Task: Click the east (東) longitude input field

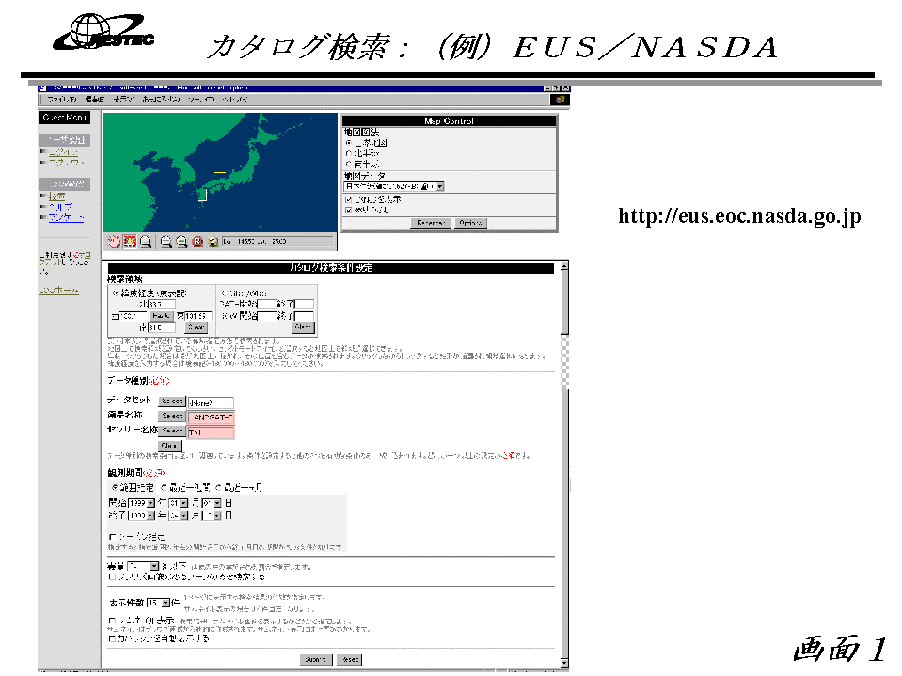Action: pyautogui.click(x=198, y=316)
